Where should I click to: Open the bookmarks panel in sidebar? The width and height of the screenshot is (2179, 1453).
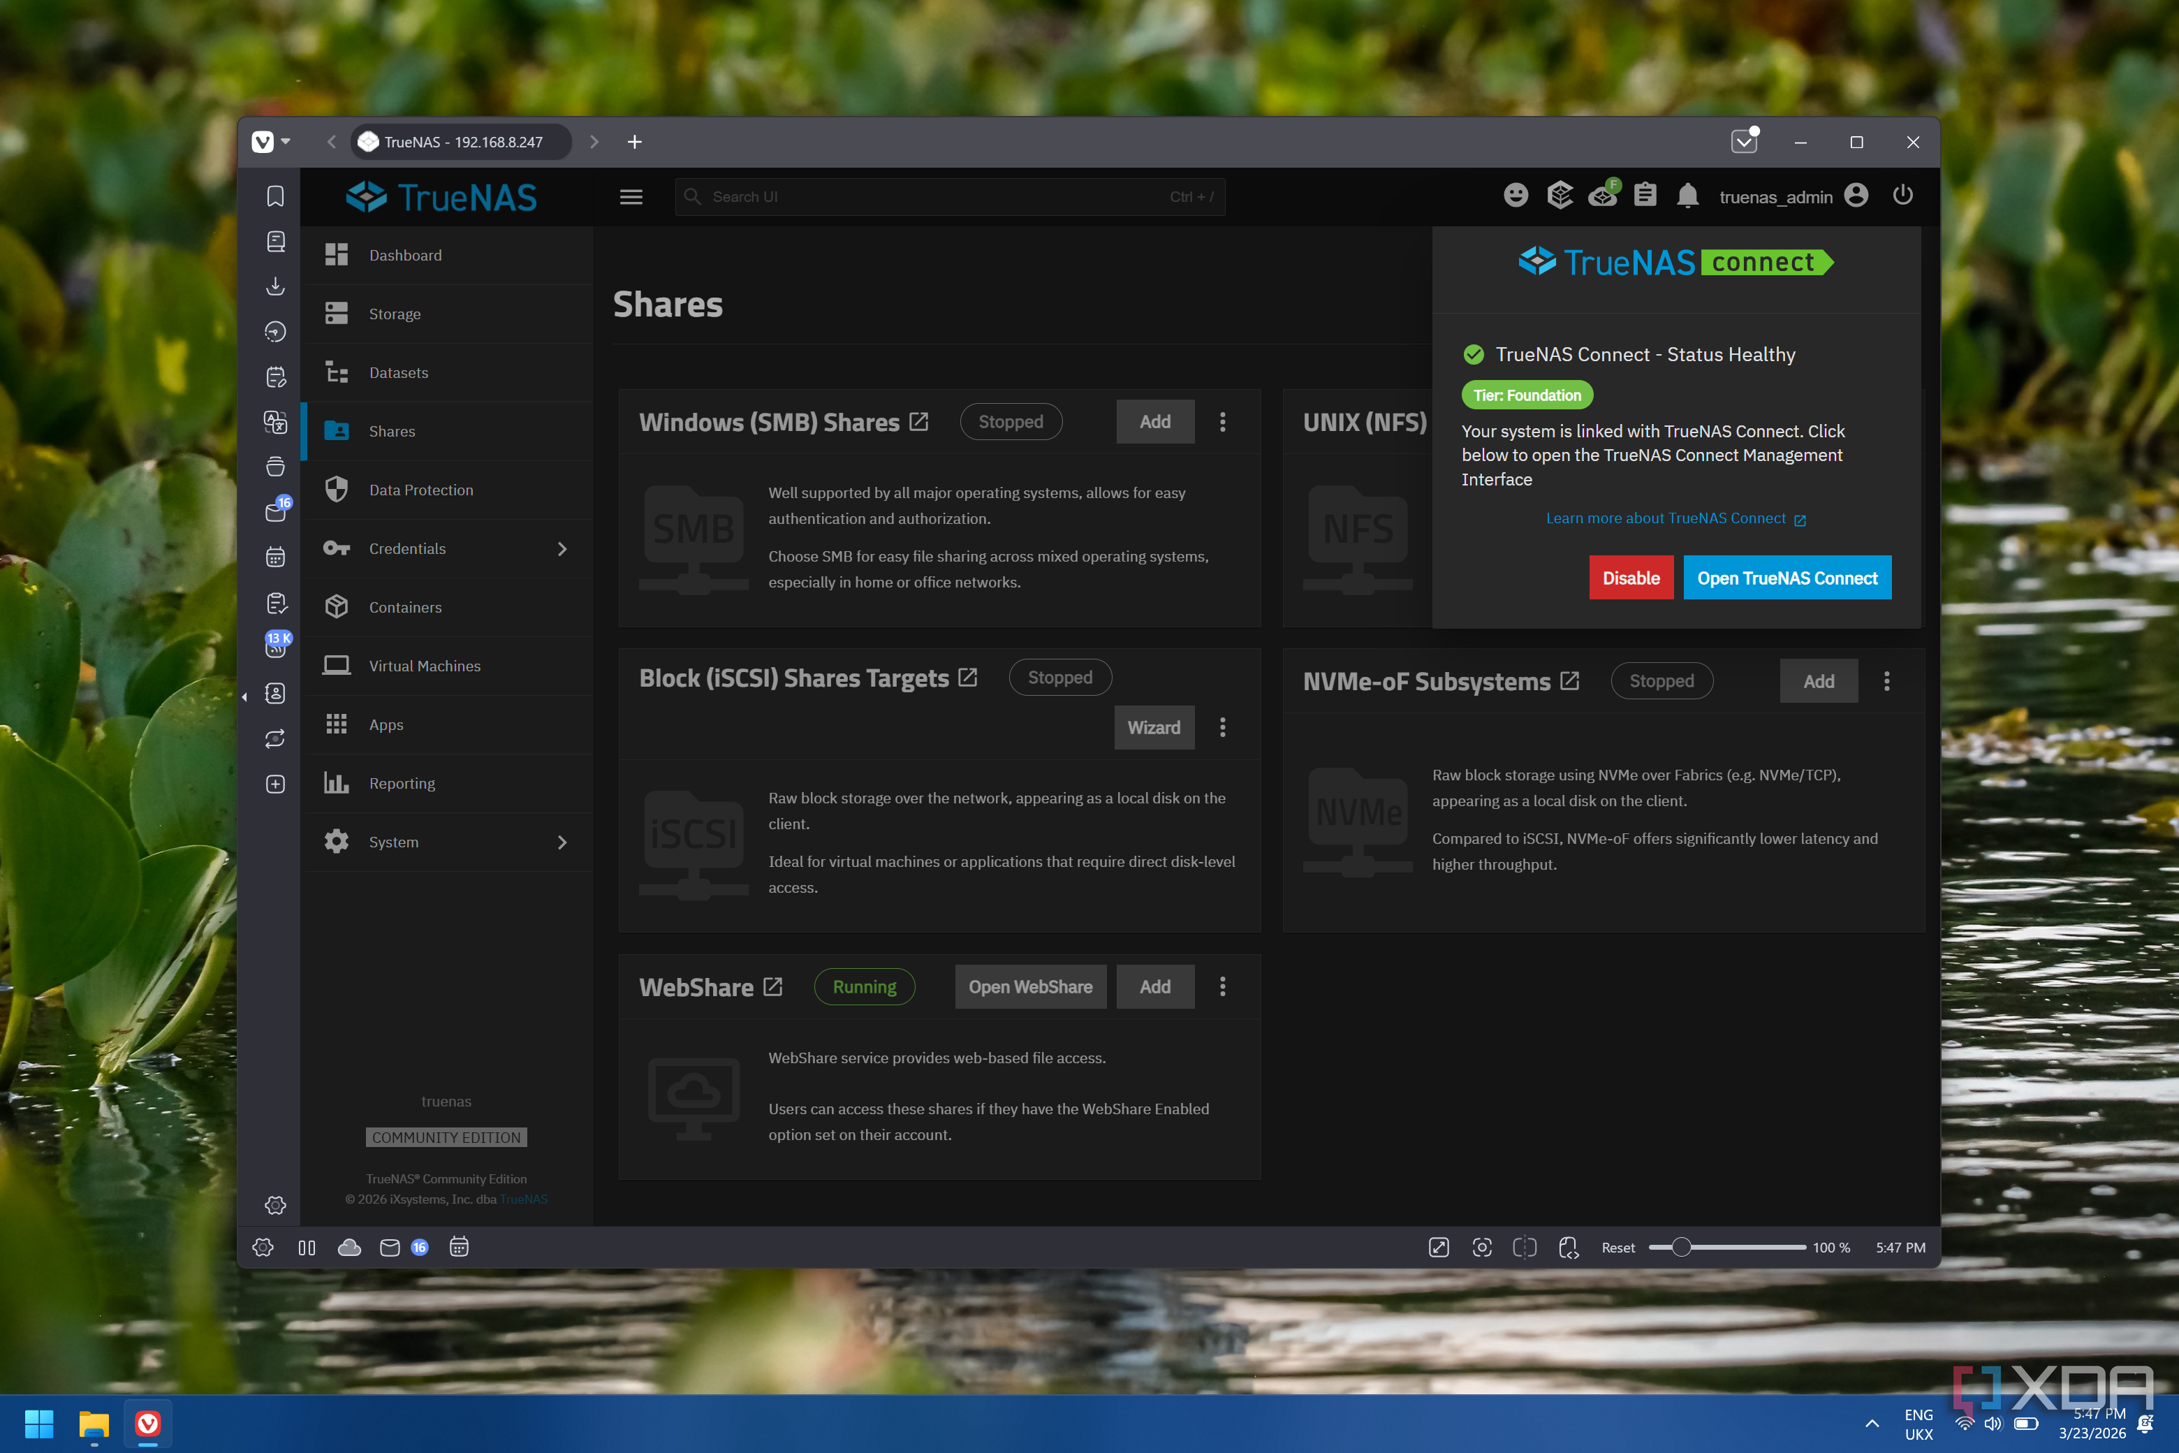pos(275,196)
